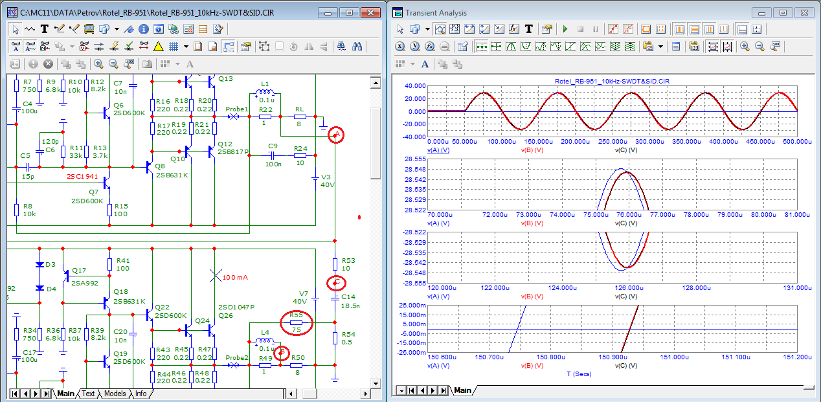Zoom out in the Transient Analysis toolbar
This screenshot has width=821, height=402.
[x=759, y=46]
